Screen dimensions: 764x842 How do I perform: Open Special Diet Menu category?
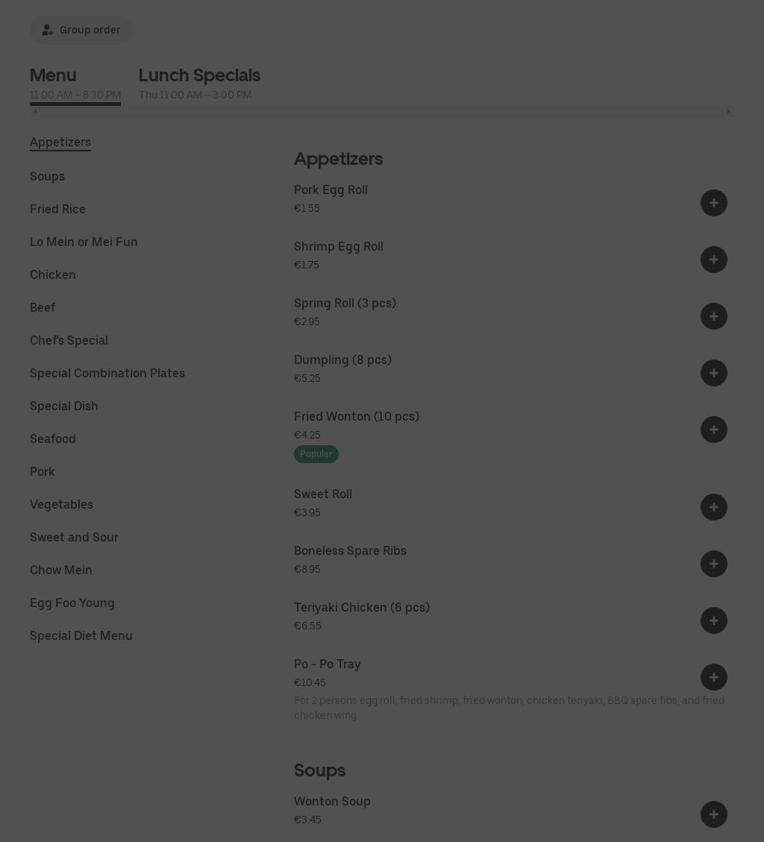pyautogui.click(x=81, y=635)
